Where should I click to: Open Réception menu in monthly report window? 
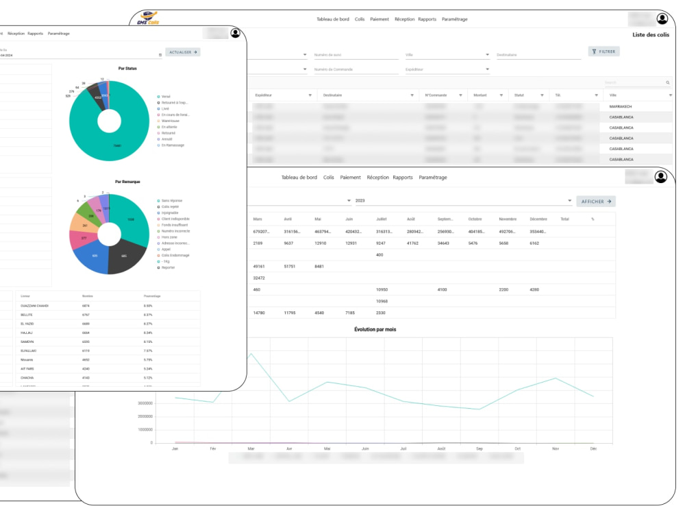378,178
